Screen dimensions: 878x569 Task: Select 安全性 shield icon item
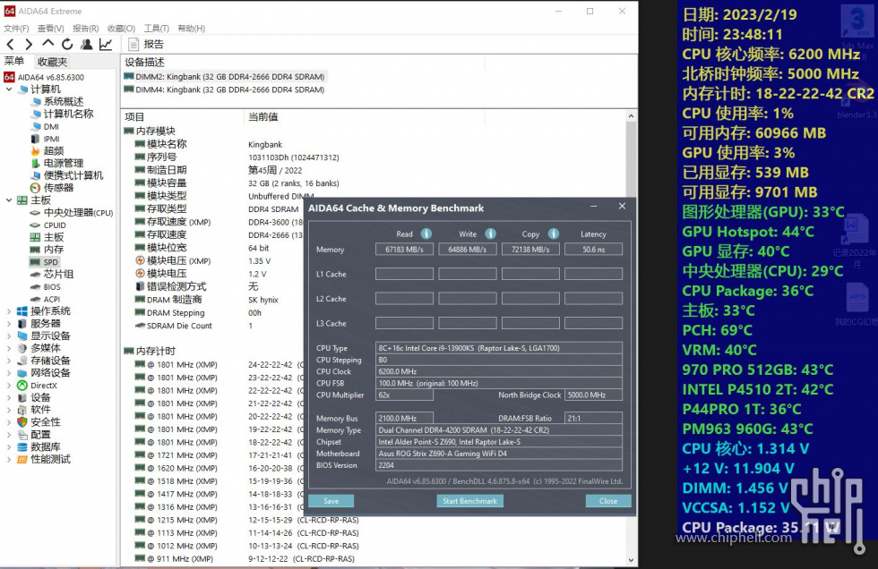pos(22,422)
